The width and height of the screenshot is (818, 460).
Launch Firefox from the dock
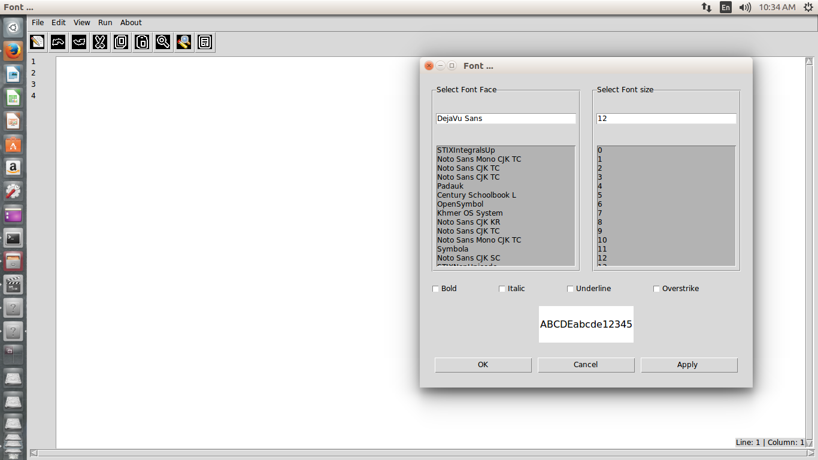pyautogui.click(x=13, y=50)
